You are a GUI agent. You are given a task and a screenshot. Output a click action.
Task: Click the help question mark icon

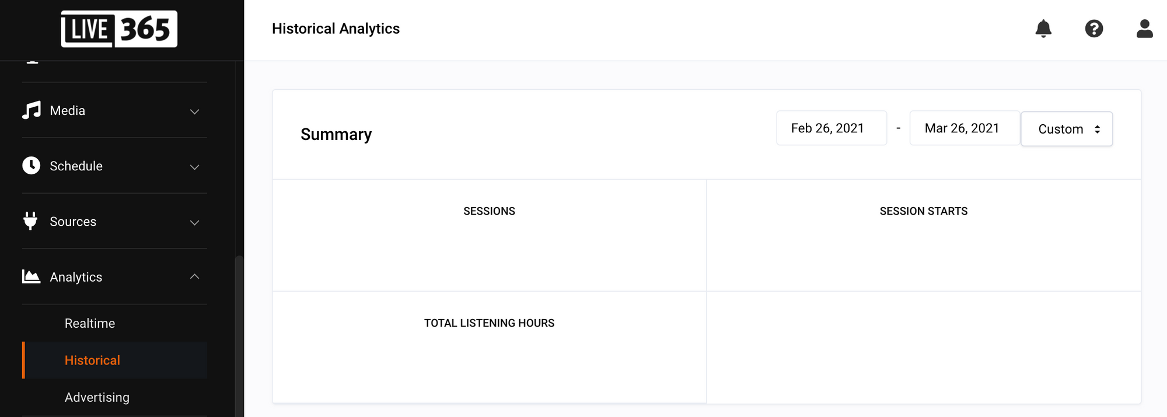[1094, 29]
